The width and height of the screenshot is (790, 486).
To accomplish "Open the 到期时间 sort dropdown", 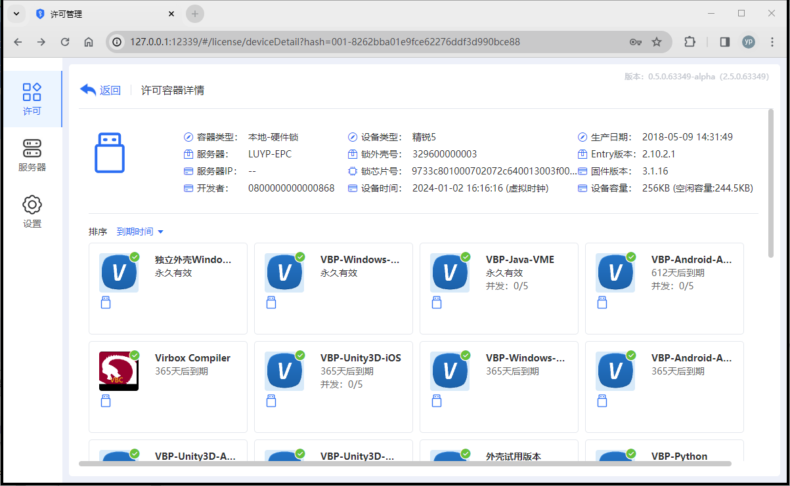I will [x=140, y=232].
